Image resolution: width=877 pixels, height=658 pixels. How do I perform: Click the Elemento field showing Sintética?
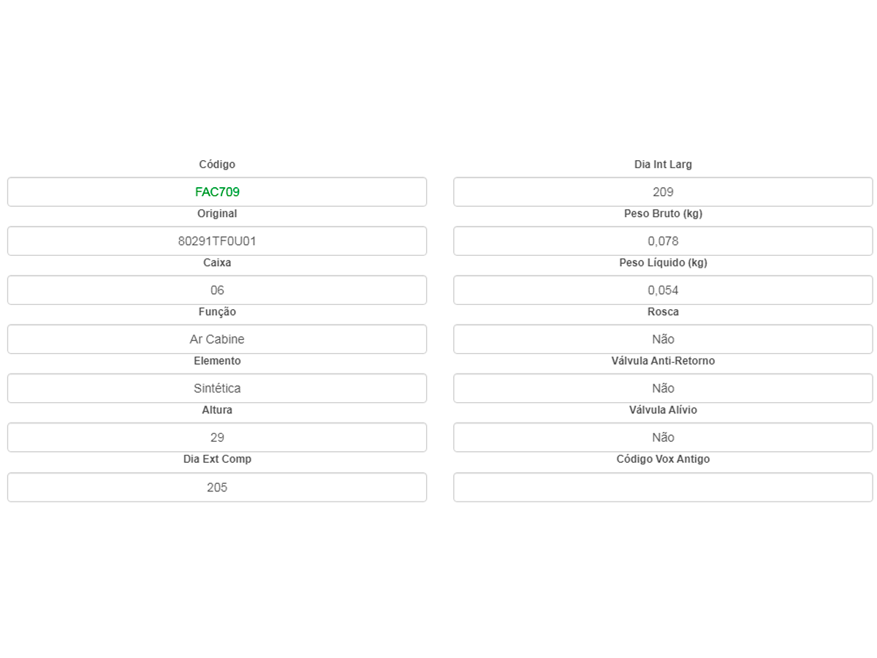click(217, 388)
